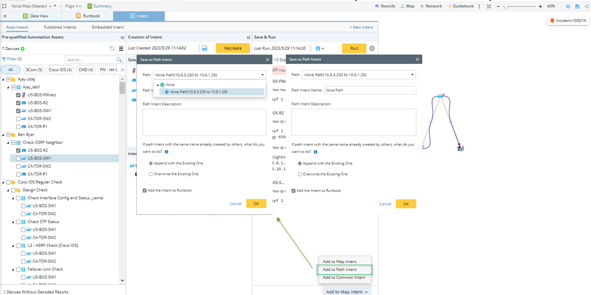Choose Add to Path Intent menu option

coord(340,269)
